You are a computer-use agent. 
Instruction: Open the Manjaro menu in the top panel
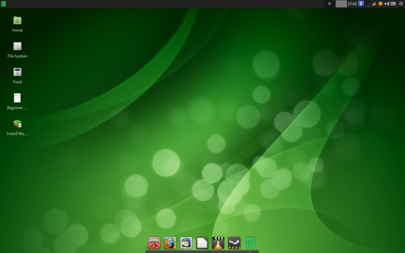pos(3,4)
